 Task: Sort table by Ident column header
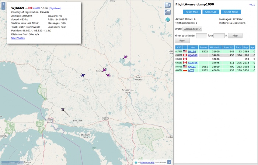point(193,47)
